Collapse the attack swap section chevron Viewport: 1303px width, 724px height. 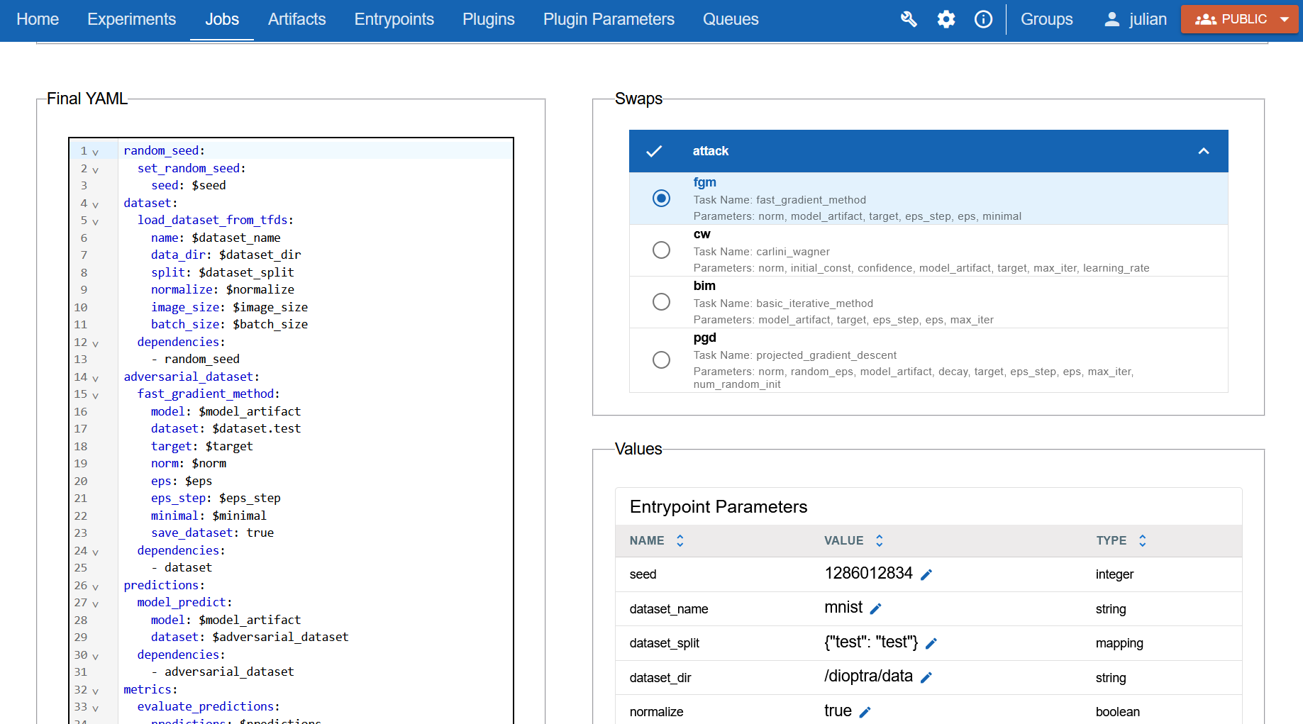click(1204, 151)
